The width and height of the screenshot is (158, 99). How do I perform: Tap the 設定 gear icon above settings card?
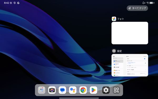point(114,51)
